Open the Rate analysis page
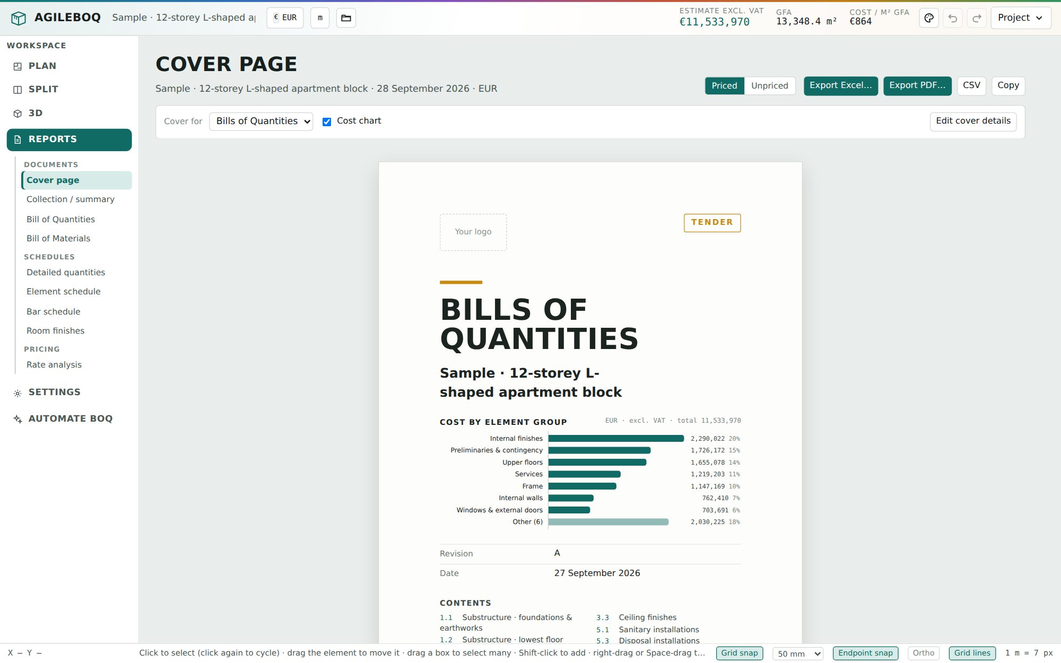The image size is (1061, 663). tap(76, 365)
